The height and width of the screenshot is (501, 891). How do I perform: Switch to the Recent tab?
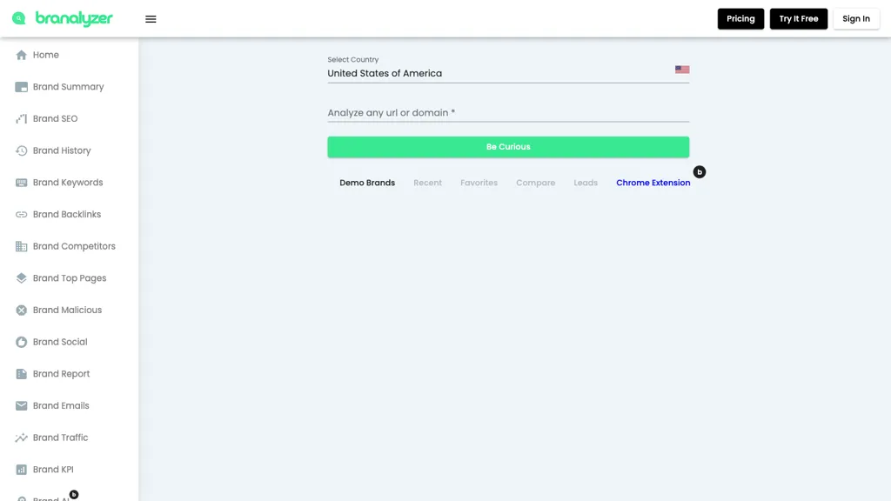click(x=427, y=183)
